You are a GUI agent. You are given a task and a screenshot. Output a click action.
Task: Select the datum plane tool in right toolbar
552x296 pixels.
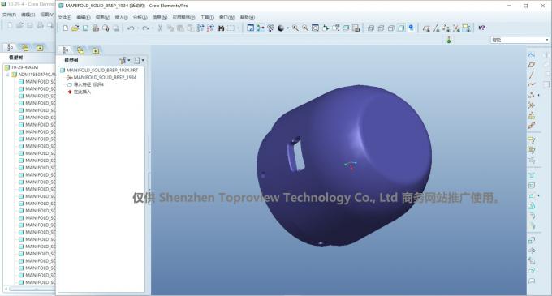[x=532, y=65]
